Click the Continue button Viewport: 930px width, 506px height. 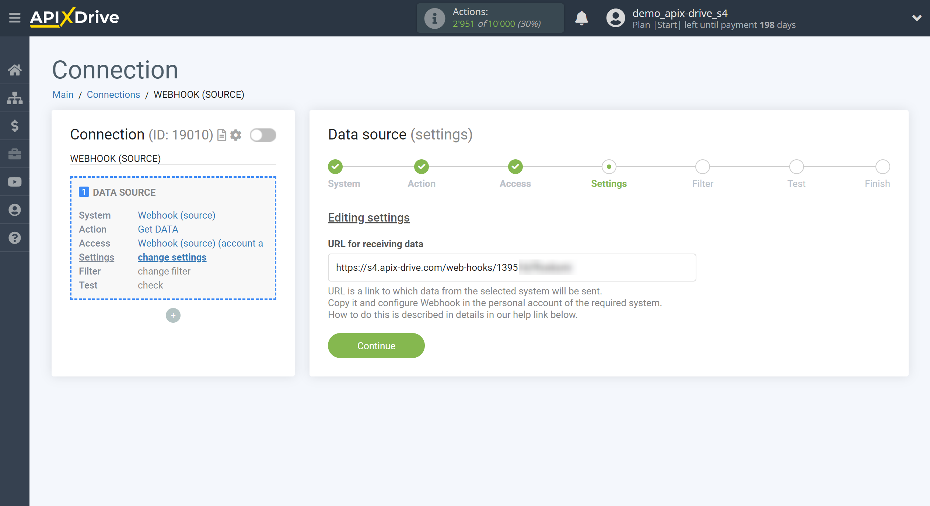click(x=376, y=346)
